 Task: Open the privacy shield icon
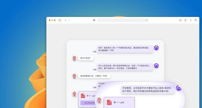pos(94,20)
